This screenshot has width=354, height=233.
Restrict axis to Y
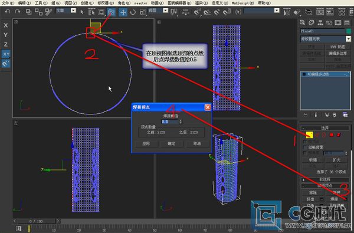tap(6, 35)
